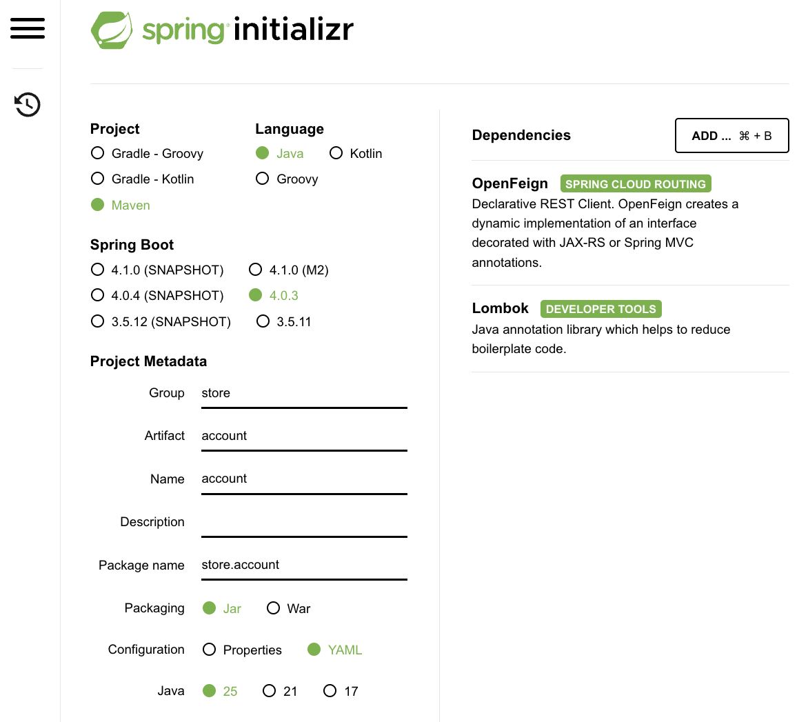Choose Properties configuration format
The height and width of the screenshot is (722, 808).
[210, 650]
